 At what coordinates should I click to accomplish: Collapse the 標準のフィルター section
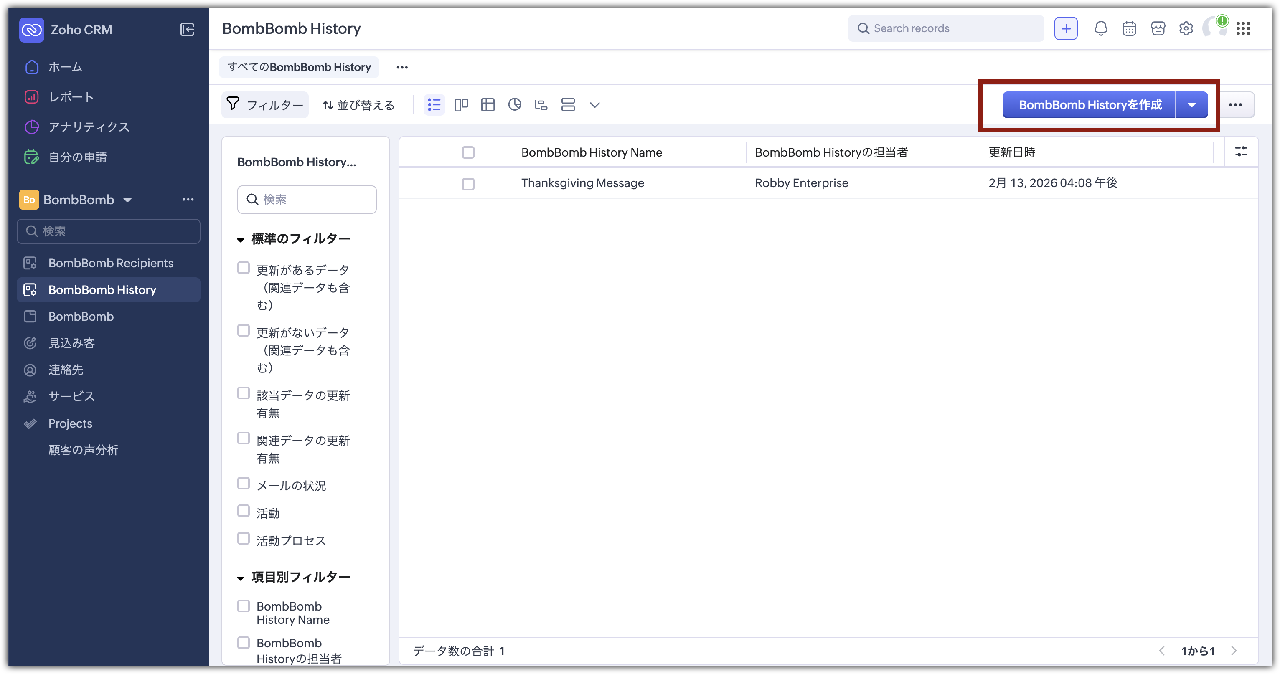(241, 240)
